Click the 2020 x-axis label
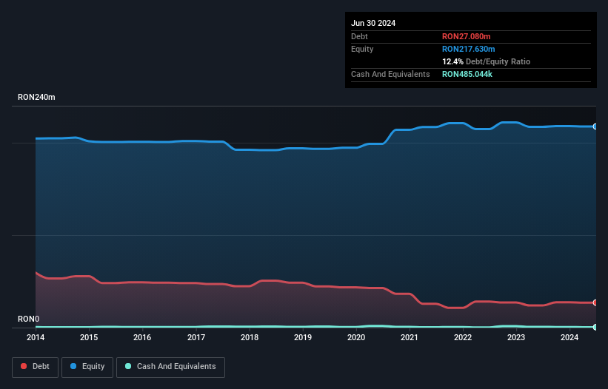The image size is (608, 389). pyautogui.click(x=356, y=337)
